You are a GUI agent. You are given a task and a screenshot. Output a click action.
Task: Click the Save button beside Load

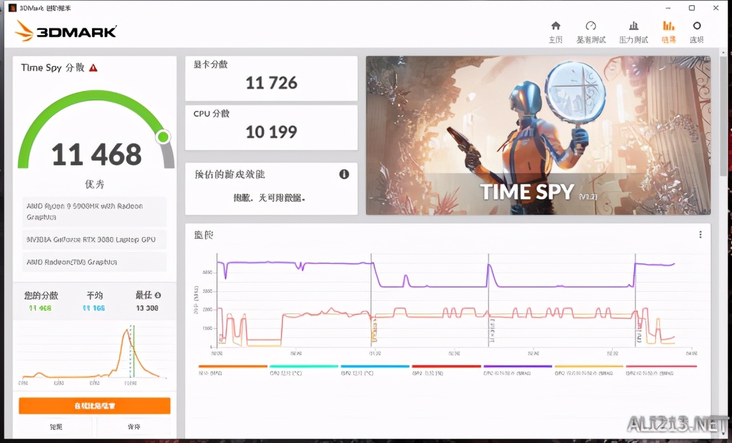click(134, 426)
